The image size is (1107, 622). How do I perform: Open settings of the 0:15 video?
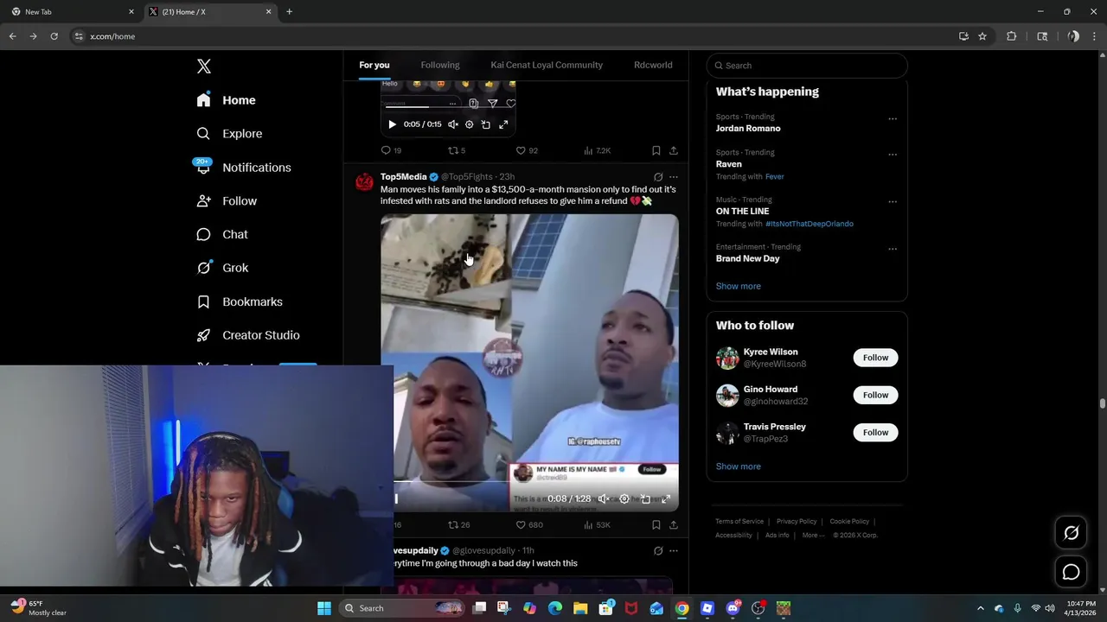[470, 124]
